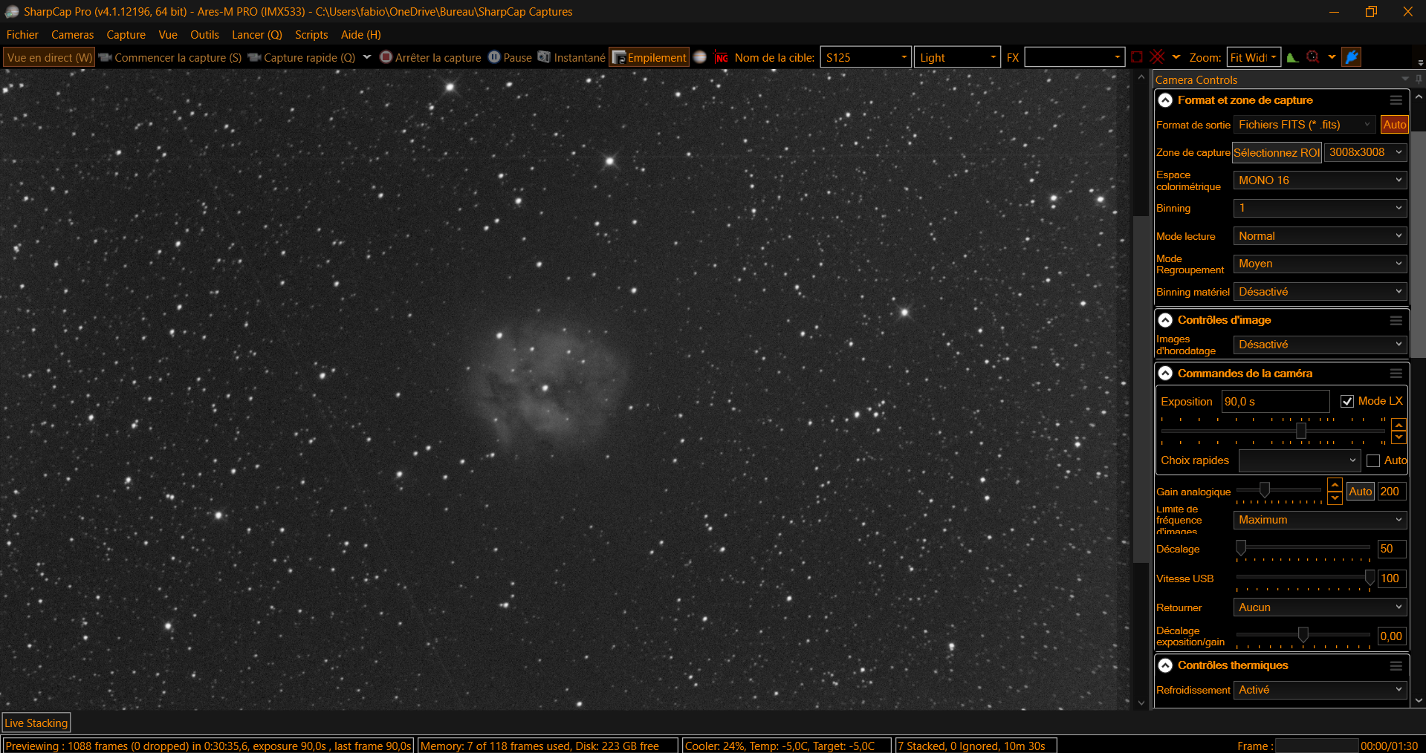
Task: Open the green image histogram icon
Action: coord(1293,57)
